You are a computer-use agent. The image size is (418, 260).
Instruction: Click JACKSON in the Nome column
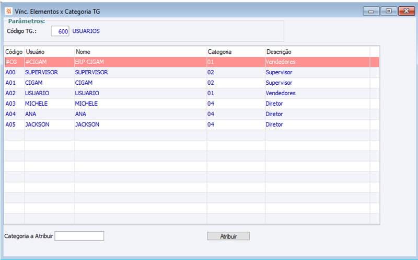[141, 125]
